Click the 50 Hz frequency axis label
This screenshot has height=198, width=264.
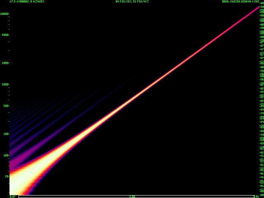(x=6, y=177)
